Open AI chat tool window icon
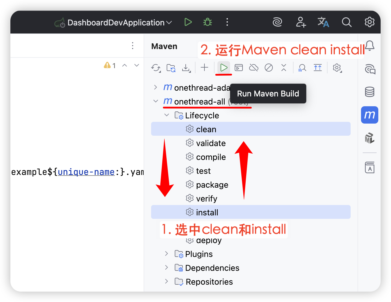The image size is (391, 302). coord(370,69)
